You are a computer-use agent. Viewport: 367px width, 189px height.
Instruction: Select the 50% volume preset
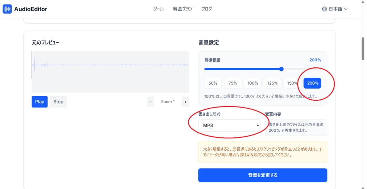point(213,83)
